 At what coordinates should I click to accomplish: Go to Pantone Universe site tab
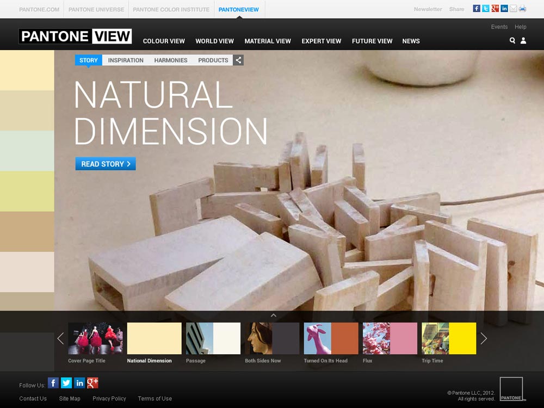point(96,9)
